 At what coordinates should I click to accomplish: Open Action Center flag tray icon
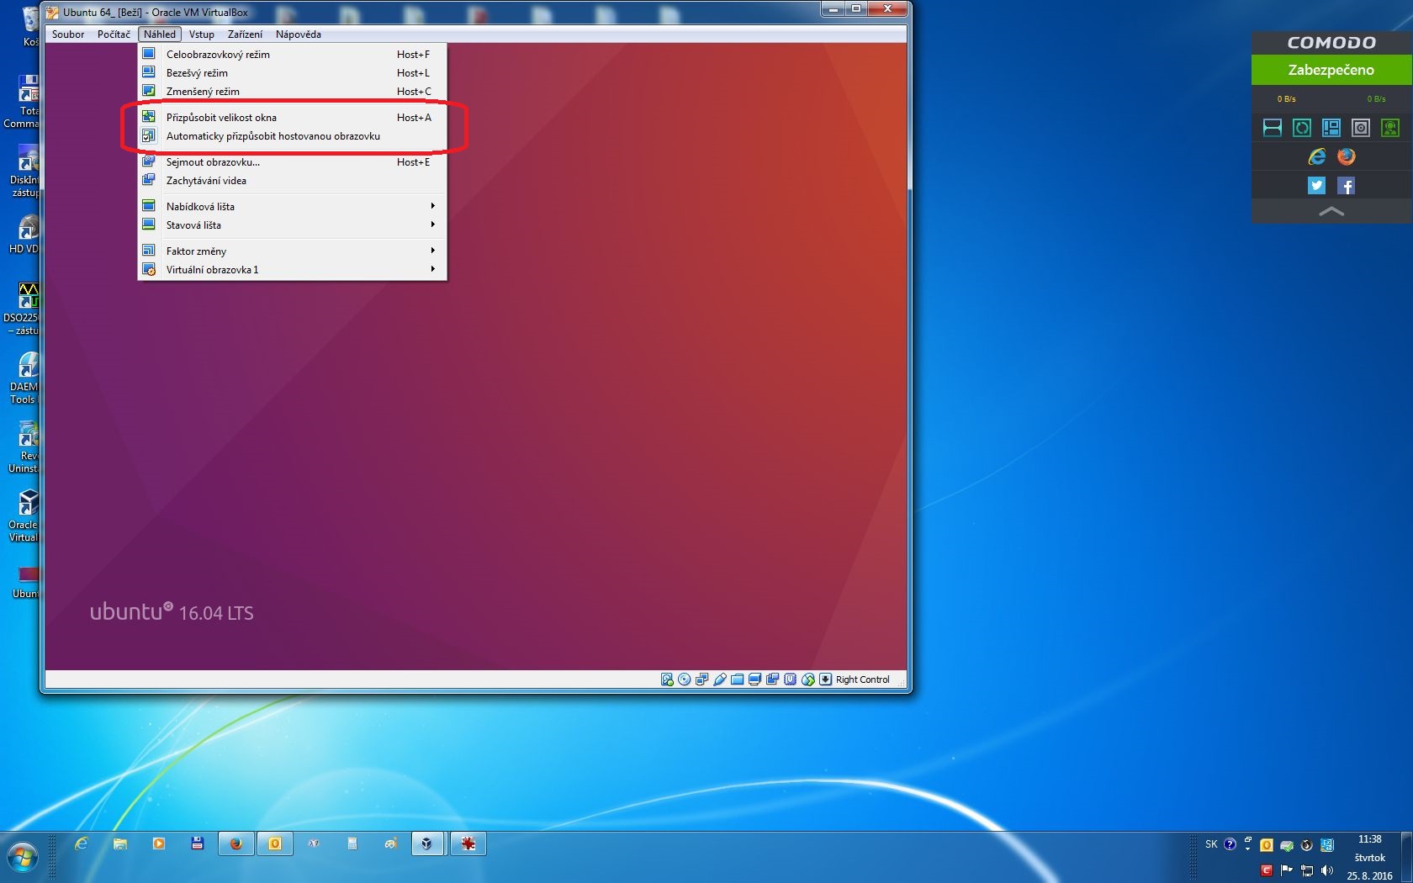[1287, 870]
